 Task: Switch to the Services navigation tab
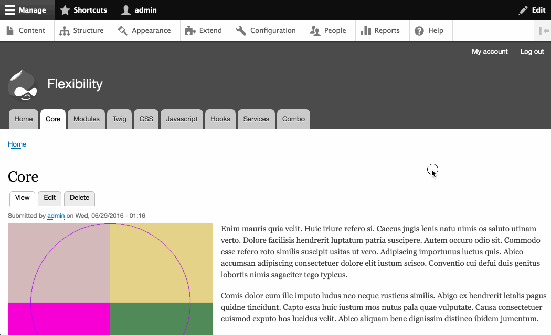pos(256,119)
